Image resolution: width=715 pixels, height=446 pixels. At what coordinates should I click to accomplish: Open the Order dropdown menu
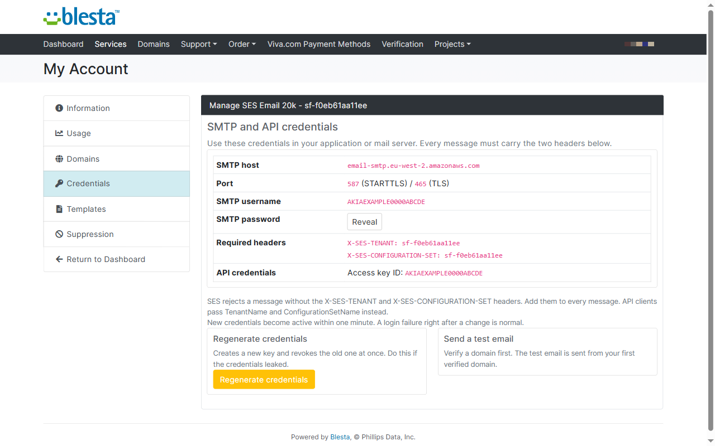click(x=242, y=44)
